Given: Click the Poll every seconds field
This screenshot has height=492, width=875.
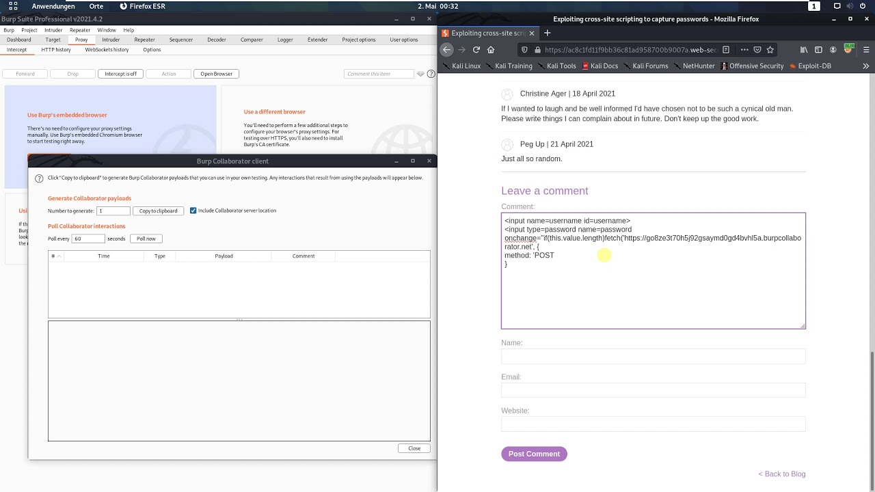Looking at the screenshot, I should (88, 238).
